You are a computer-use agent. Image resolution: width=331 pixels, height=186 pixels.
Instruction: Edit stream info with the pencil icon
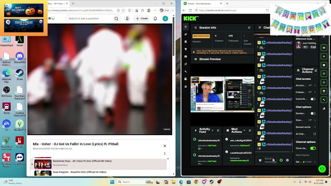coord(324,36)
